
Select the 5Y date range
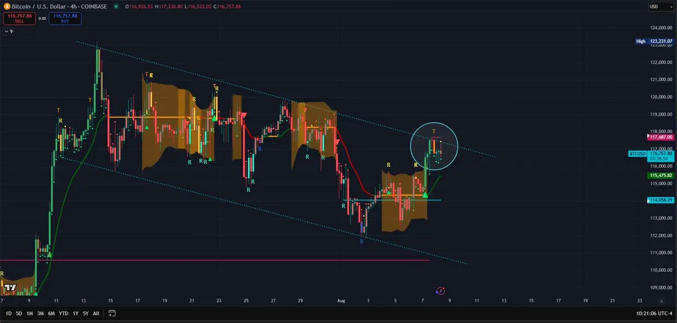click(85, 313)
